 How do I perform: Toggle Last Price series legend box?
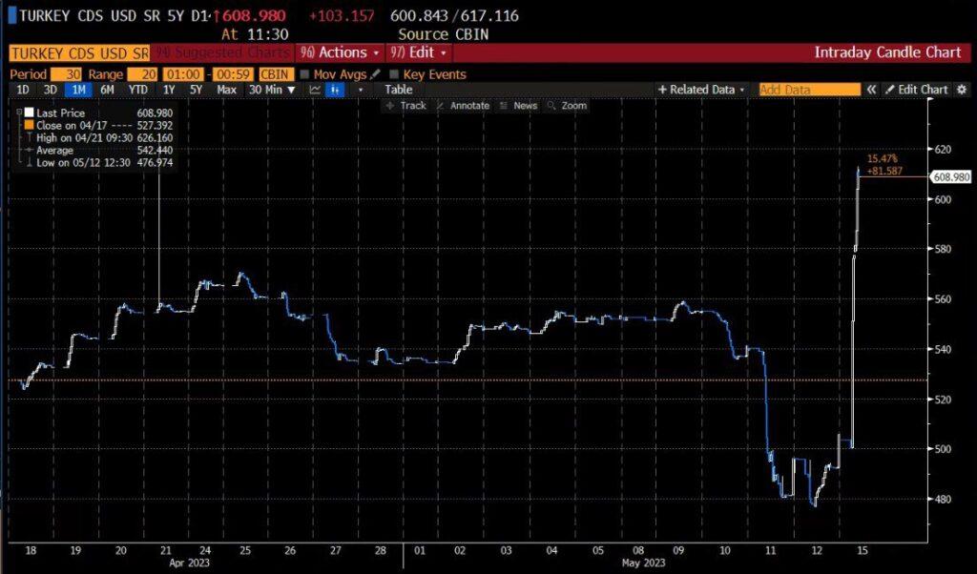28,113
